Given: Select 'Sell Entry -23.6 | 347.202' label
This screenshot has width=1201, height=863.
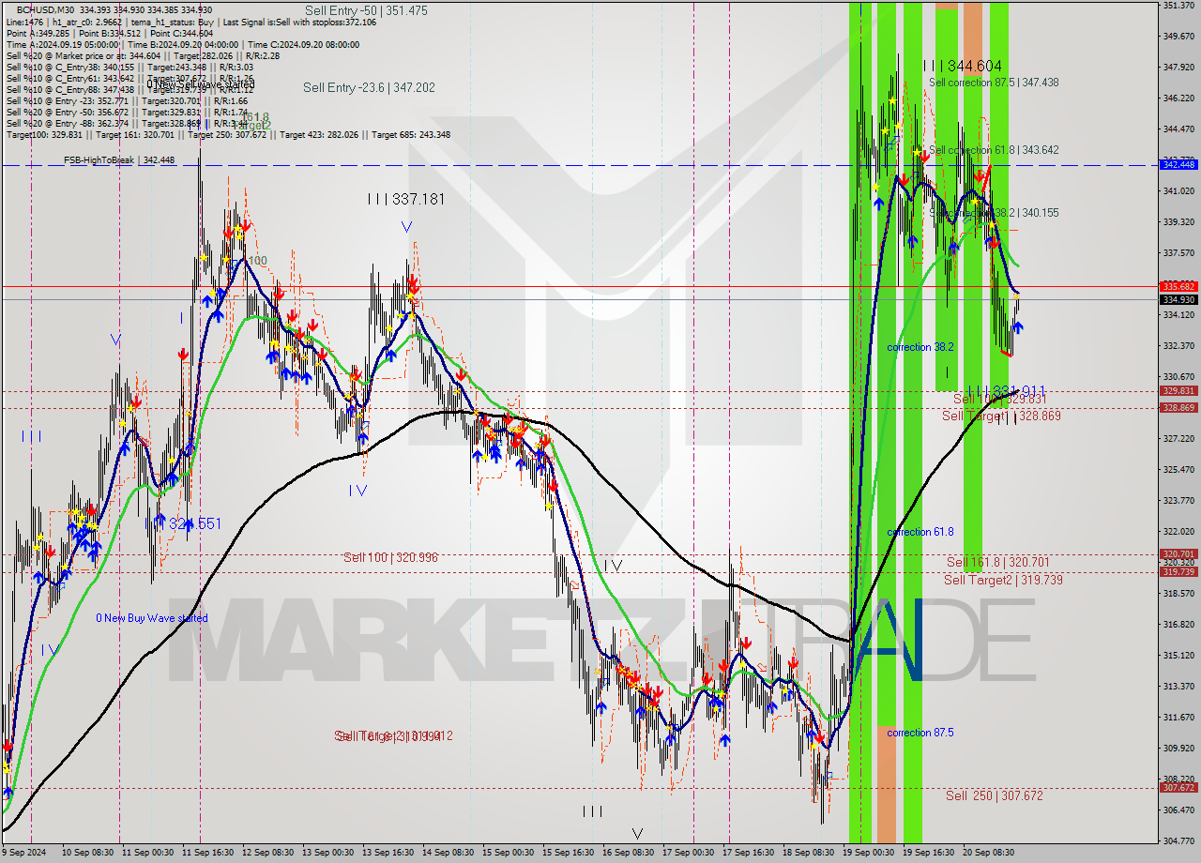Looking at the screenshot, I should [369, 87].
